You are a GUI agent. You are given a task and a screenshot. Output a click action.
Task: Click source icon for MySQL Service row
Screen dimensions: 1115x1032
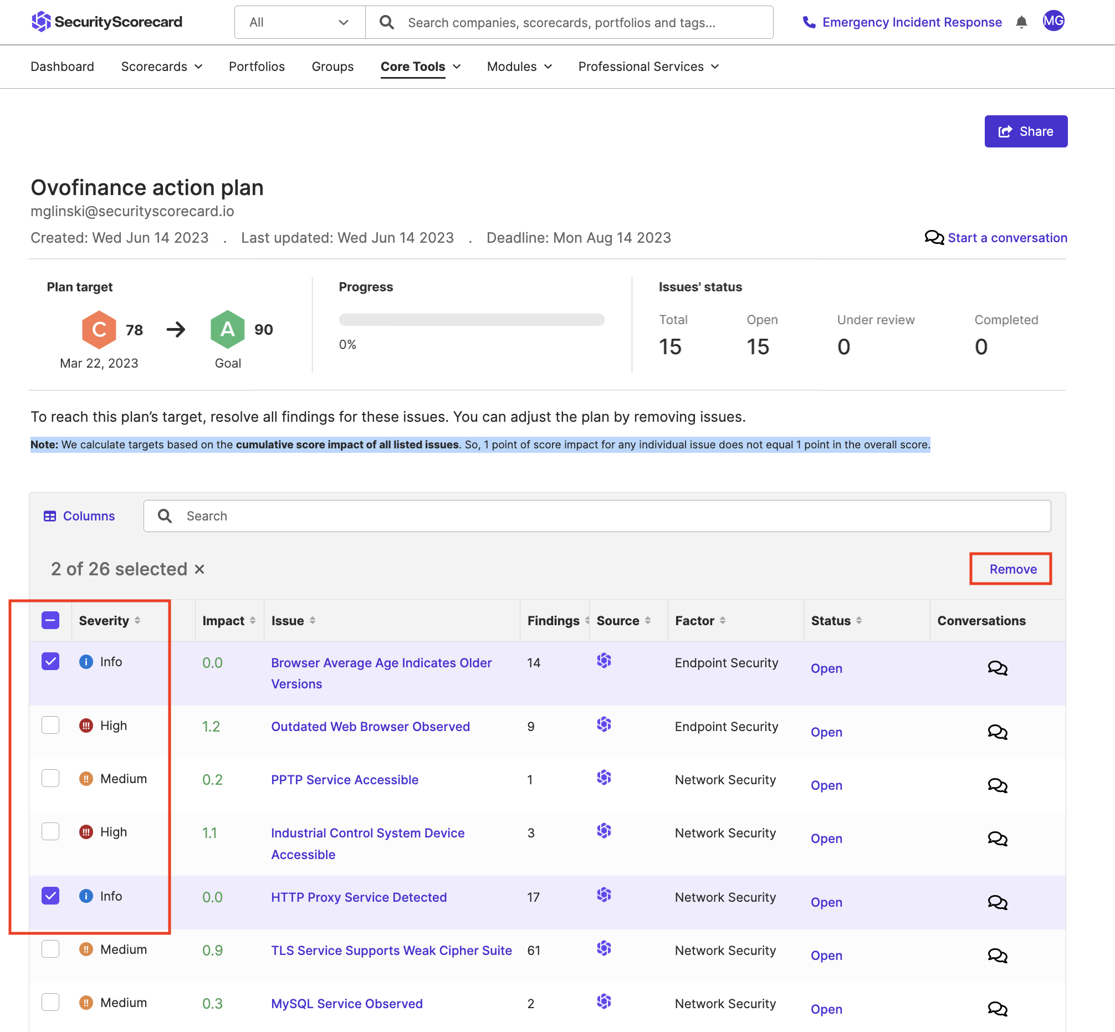(x=603, y=1002)
